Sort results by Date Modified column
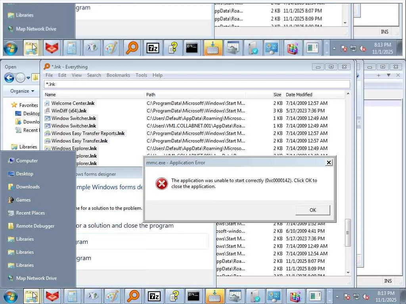Screen dimensions: 406x304 click(314, 95)
